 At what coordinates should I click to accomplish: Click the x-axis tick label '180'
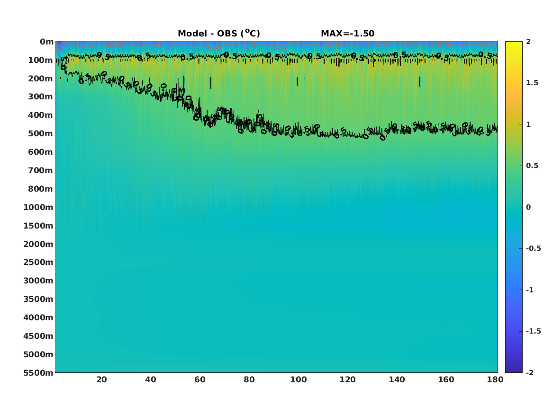[495, 379]
